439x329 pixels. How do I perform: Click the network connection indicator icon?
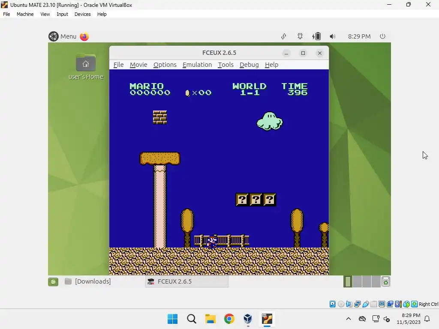coord(284,36)
